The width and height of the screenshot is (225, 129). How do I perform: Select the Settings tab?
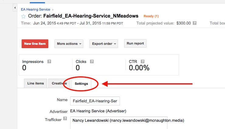(81, 84)
